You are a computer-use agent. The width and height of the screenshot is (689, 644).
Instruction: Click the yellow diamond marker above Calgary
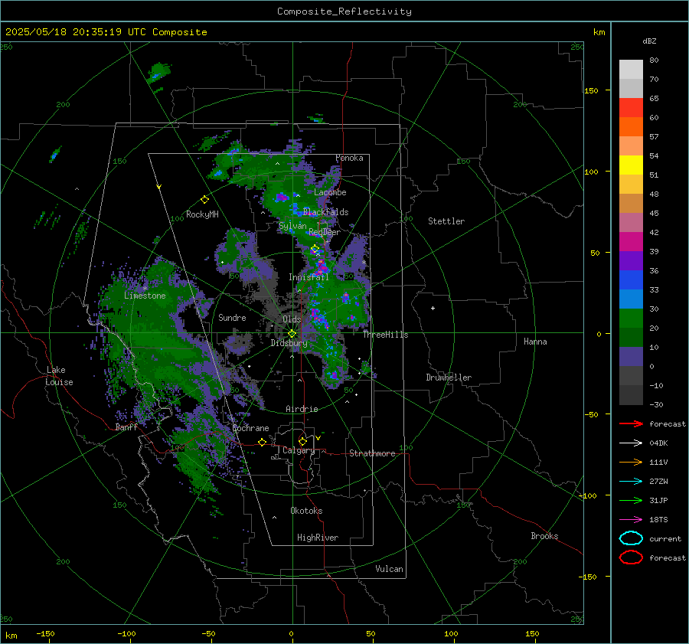[x=302, y=441]
